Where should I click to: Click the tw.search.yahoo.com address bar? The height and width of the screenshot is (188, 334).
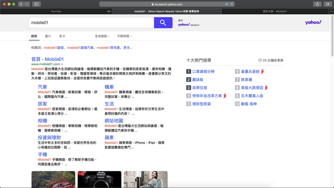167,4
